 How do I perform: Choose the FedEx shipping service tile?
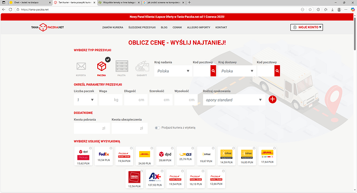(x=104, y=156)
